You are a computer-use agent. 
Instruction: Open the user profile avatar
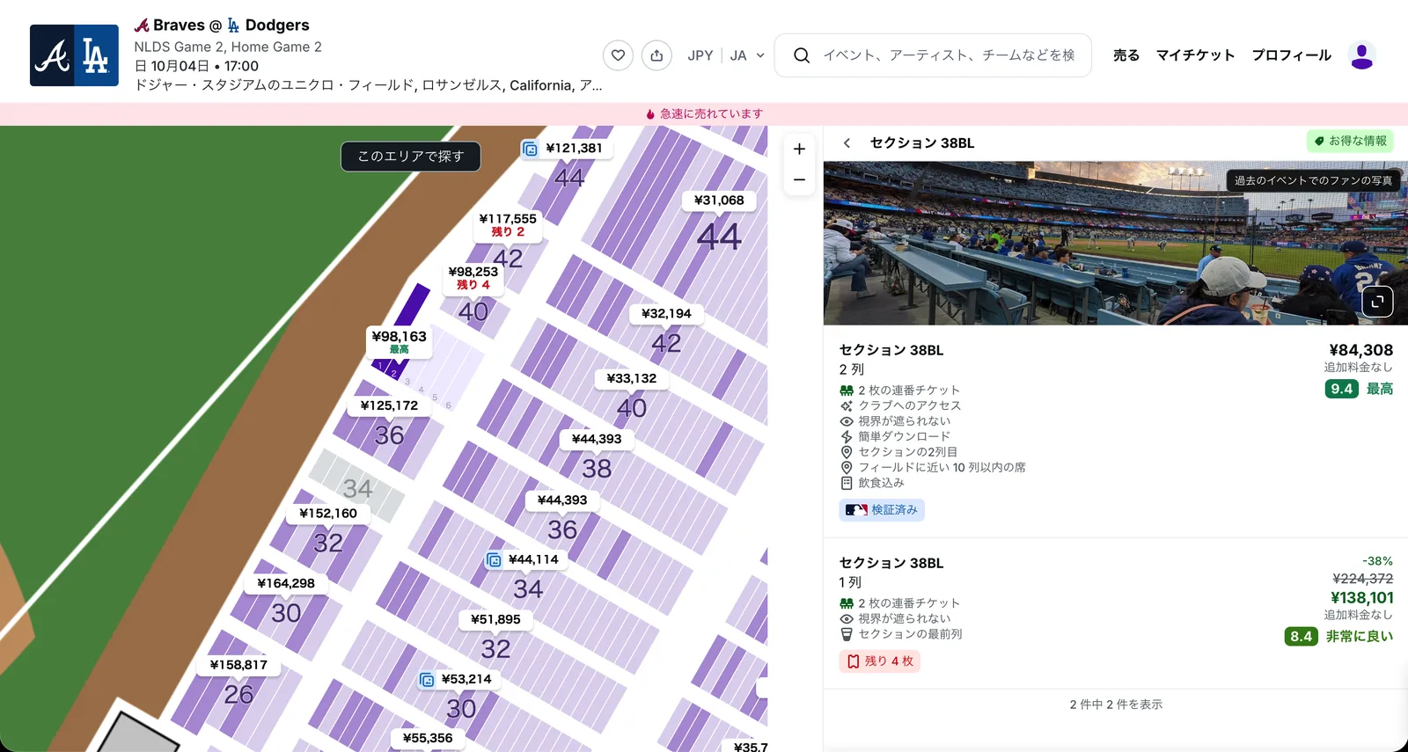tap(1361, 55)
